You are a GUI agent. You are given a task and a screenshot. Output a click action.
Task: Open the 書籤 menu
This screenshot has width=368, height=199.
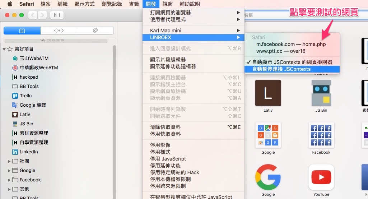(x=134, y=4)
